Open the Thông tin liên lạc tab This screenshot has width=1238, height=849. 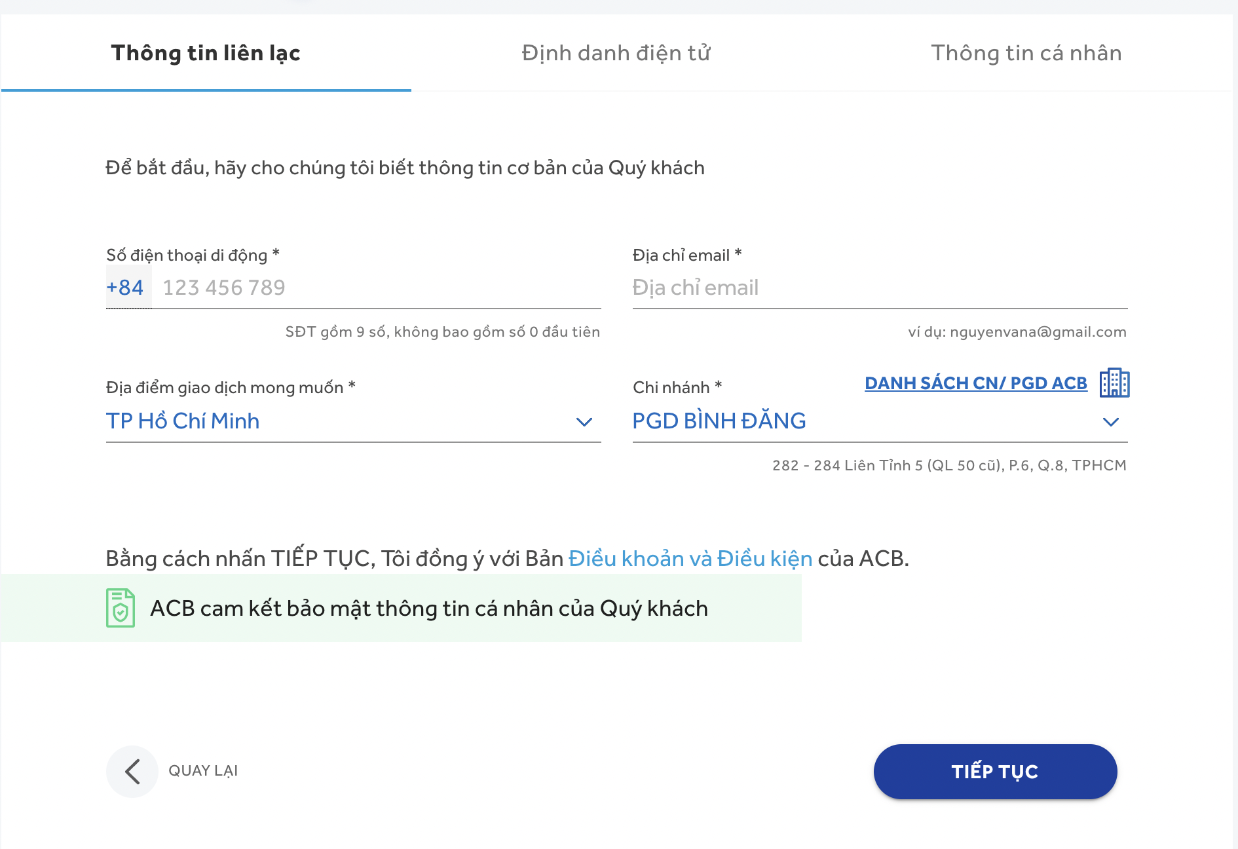[x=206, y=53]
